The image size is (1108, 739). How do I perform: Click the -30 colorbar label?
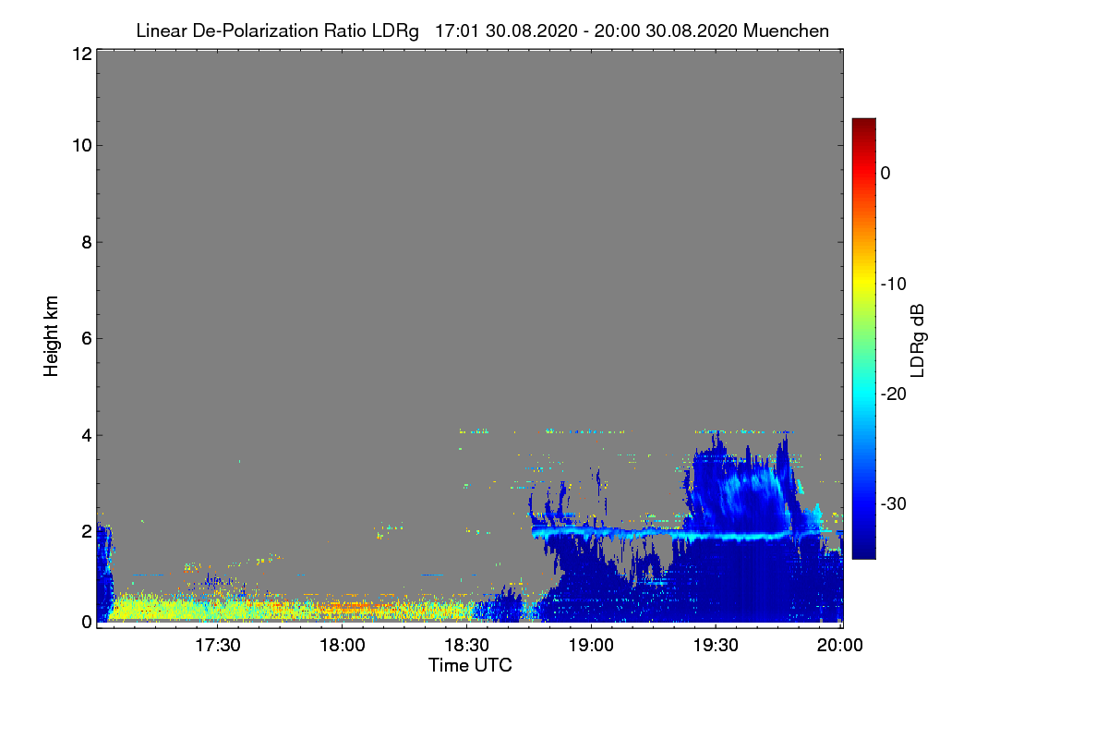coord(894,504)
